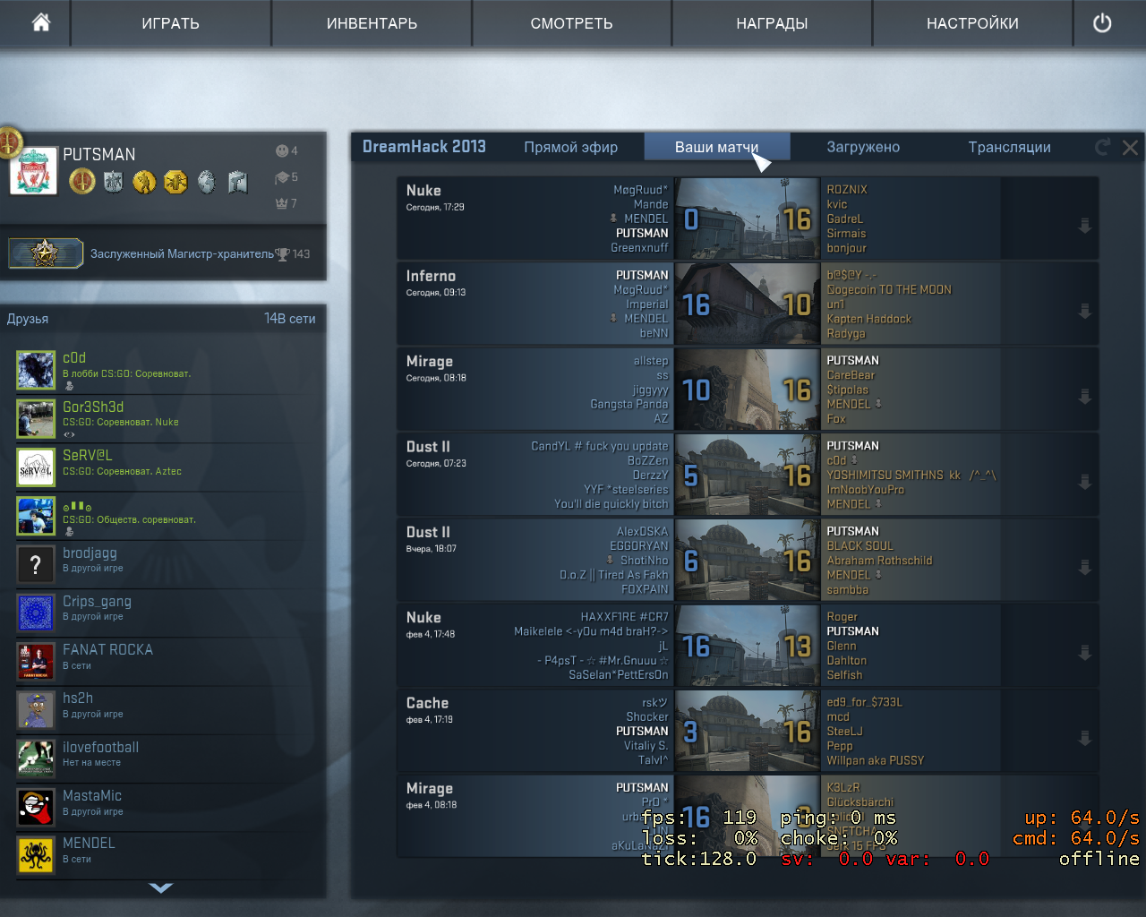Click the Заслуженный Магистр-хранитель rank label
The image size is (1146, 917).
tap(182, 254)
